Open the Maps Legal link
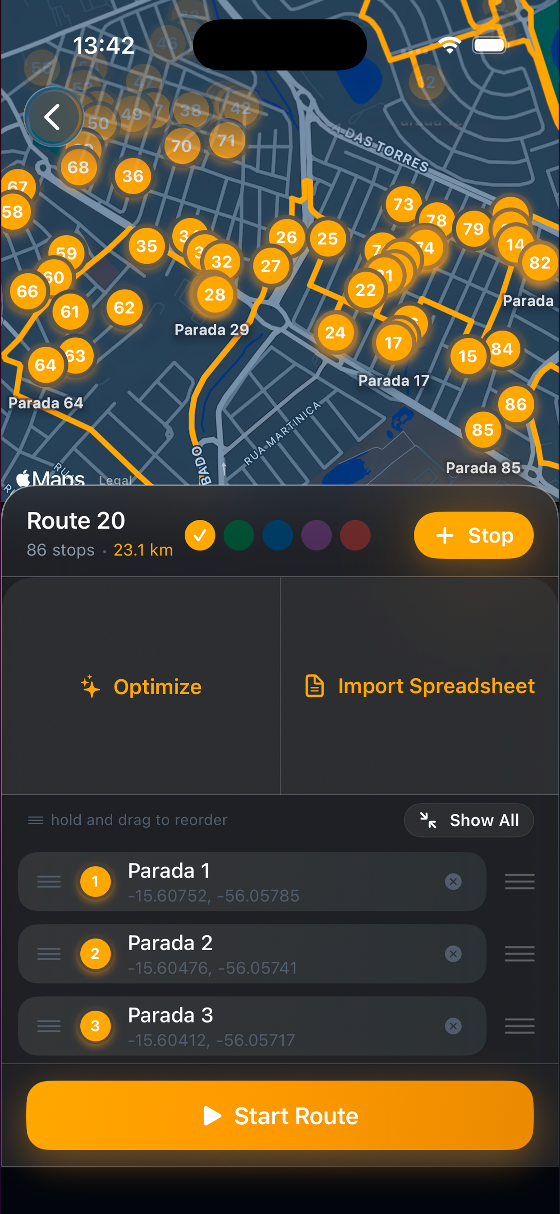The height and width of the screenshot is (1214, 560). point(115,480)
